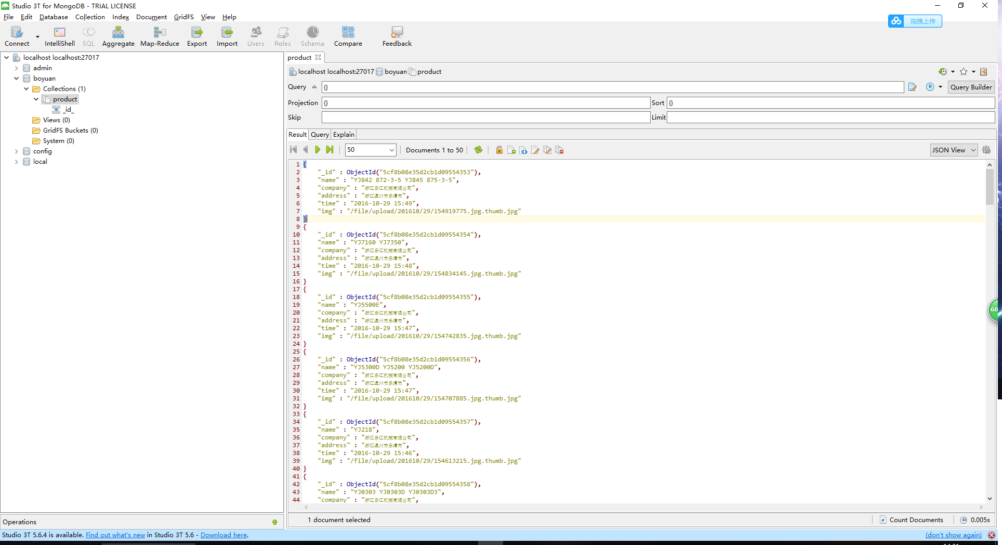Viewport: 1002px width, 545px height.
Task: Click the blue cloud upload widget
Action: (x=915, y=21)
